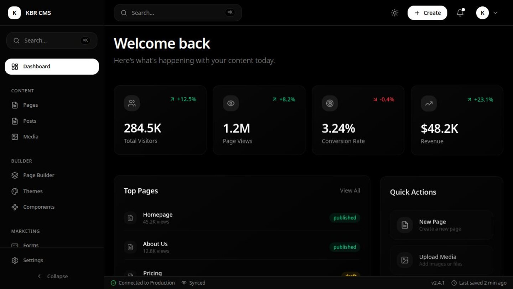Click the KBR CMS logo icon
This screenshot has width=513, height=289.
coord(14,13)
